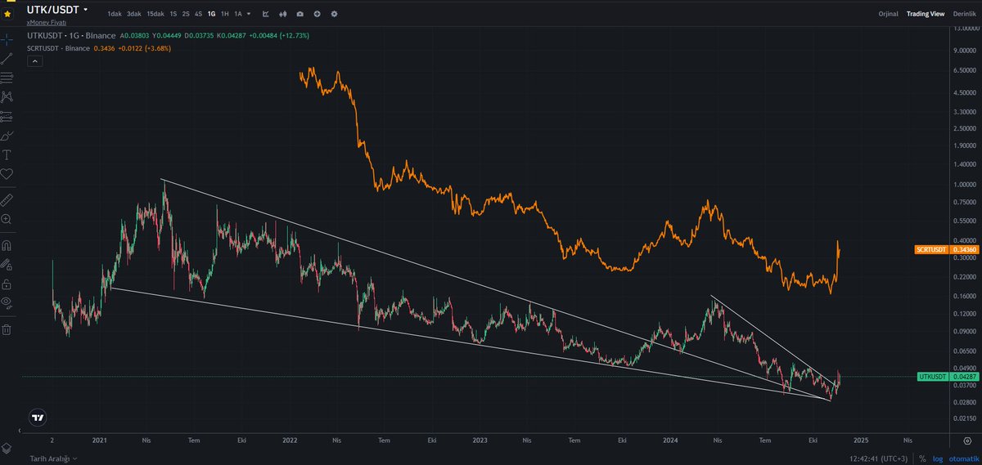Image resolution: width=982 pixels, height=465 pixels.
Task: Delete drawings with trash icon
Action: coord(7,329)
